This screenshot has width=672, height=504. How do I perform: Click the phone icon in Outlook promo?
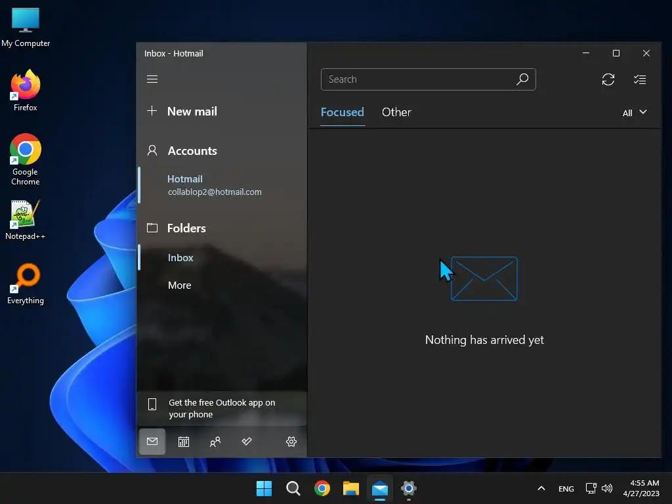152,404
